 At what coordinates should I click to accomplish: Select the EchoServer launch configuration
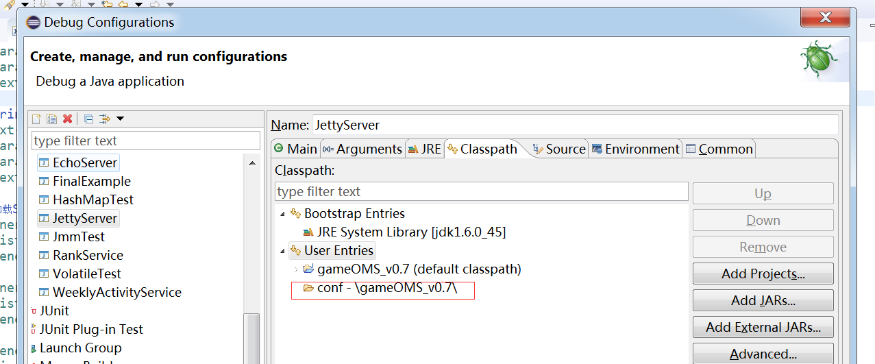[84, 162]
